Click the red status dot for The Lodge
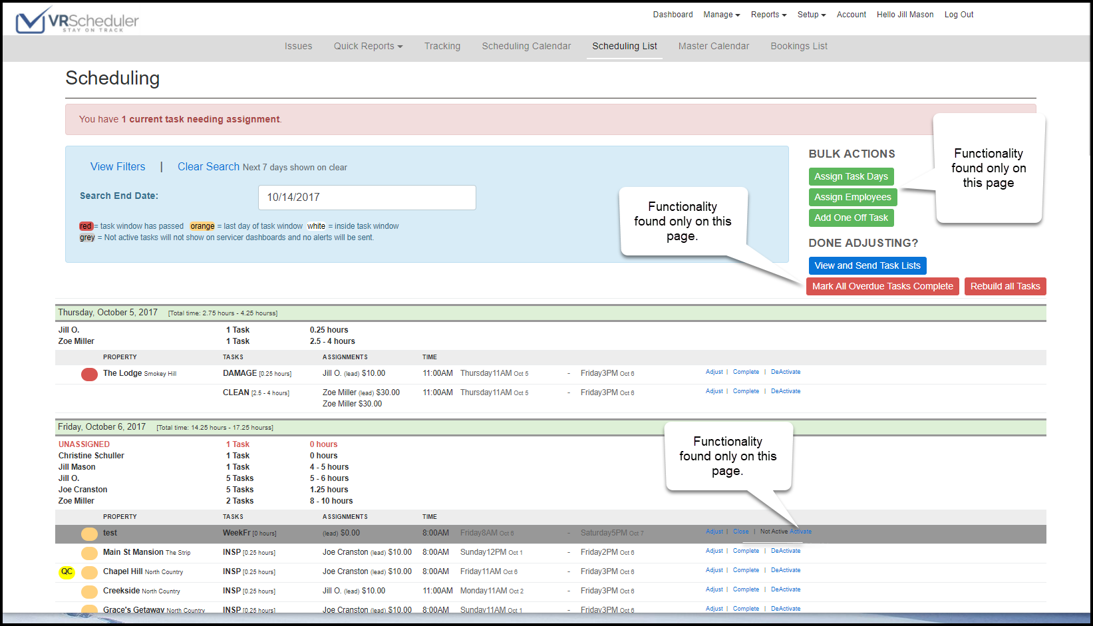The image size is (1093, 626). pos(89,375)
